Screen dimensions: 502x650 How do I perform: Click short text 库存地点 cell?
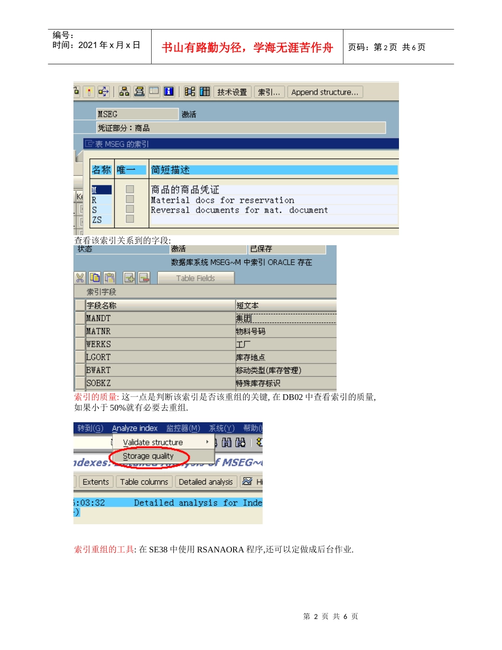pos(286,357)
